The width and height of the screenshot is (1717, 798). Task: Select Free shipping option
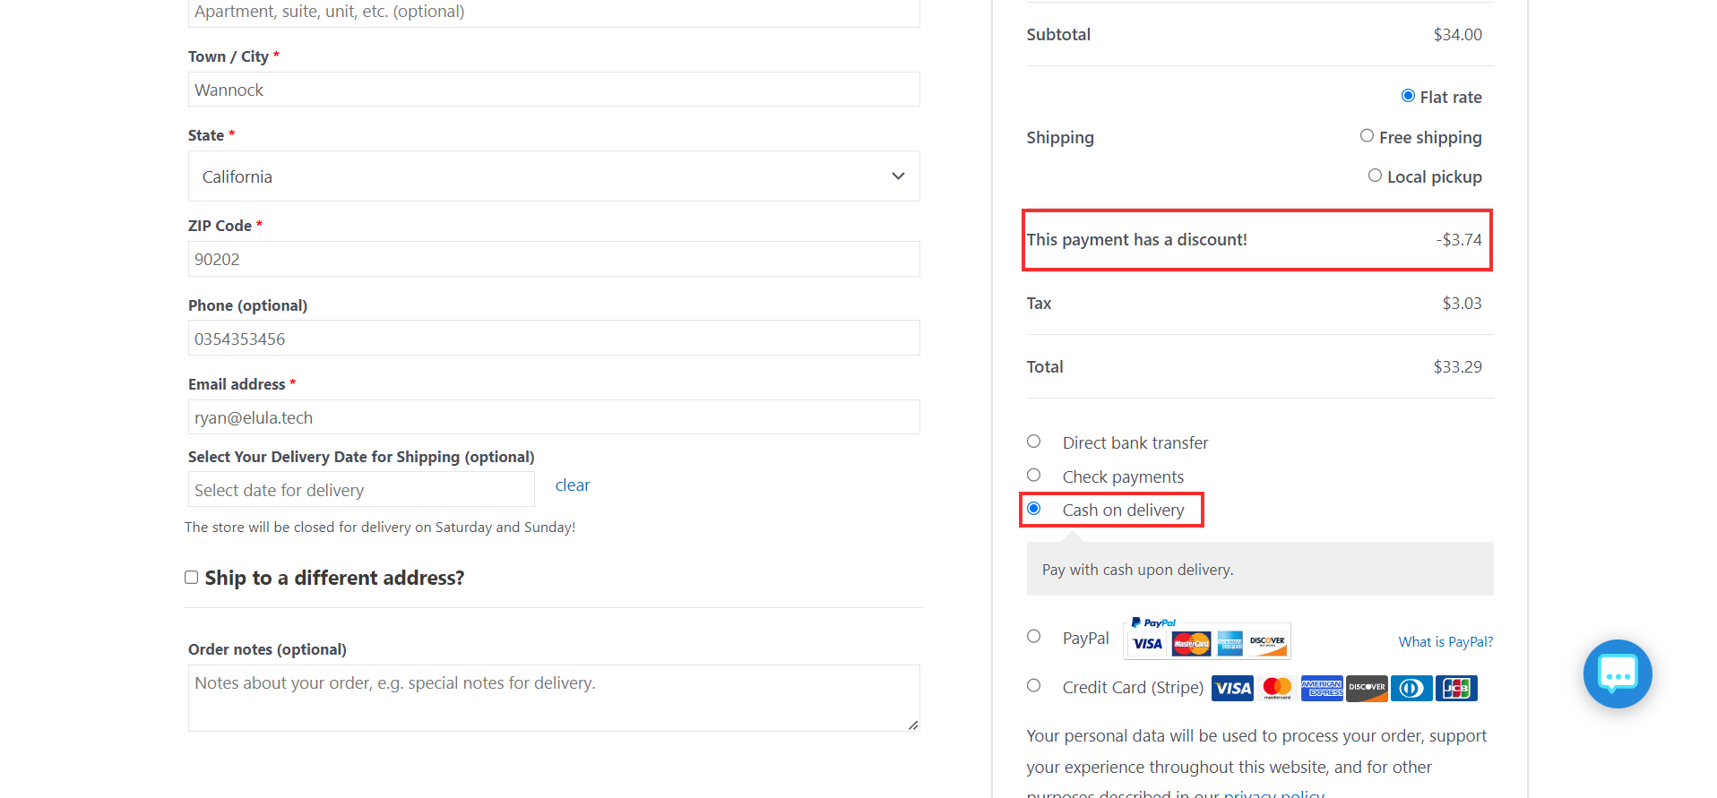1367,136
